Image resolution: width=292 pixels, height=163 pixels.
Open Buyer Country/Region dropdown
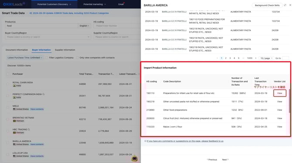(48, 37)
